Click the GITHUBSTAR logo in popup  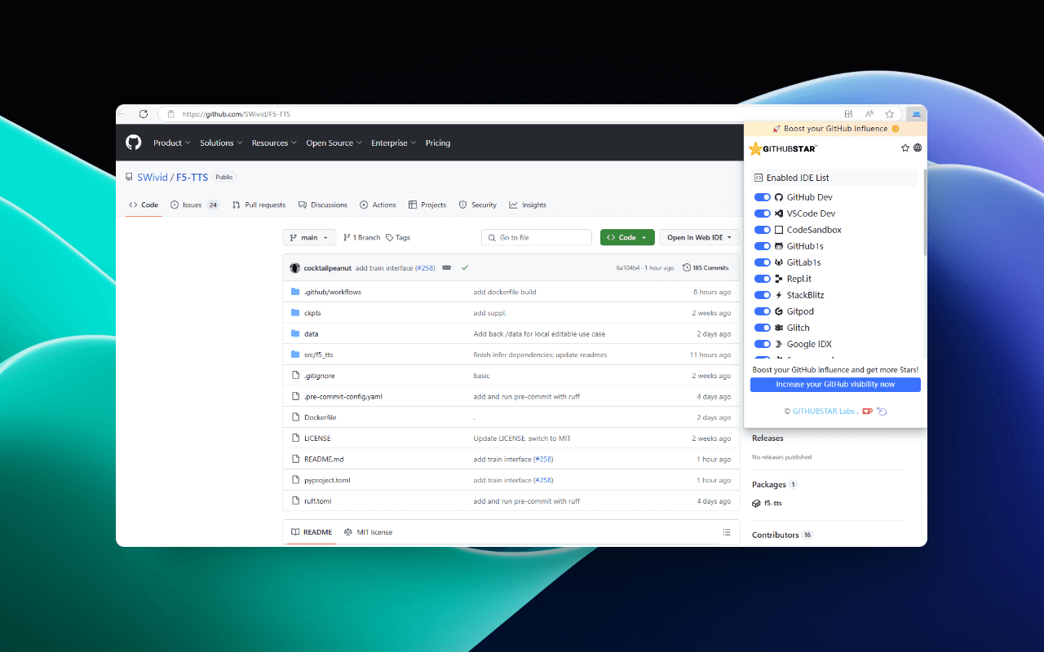click(x=783, y=148)
